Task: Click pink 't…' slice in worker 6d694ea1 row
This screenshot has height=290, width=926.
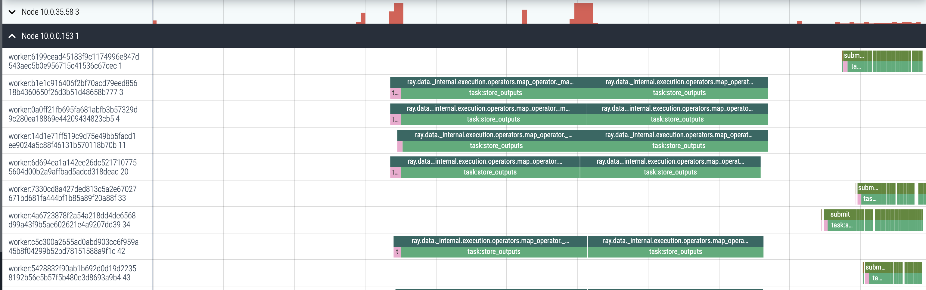Action: pos(396,172)
